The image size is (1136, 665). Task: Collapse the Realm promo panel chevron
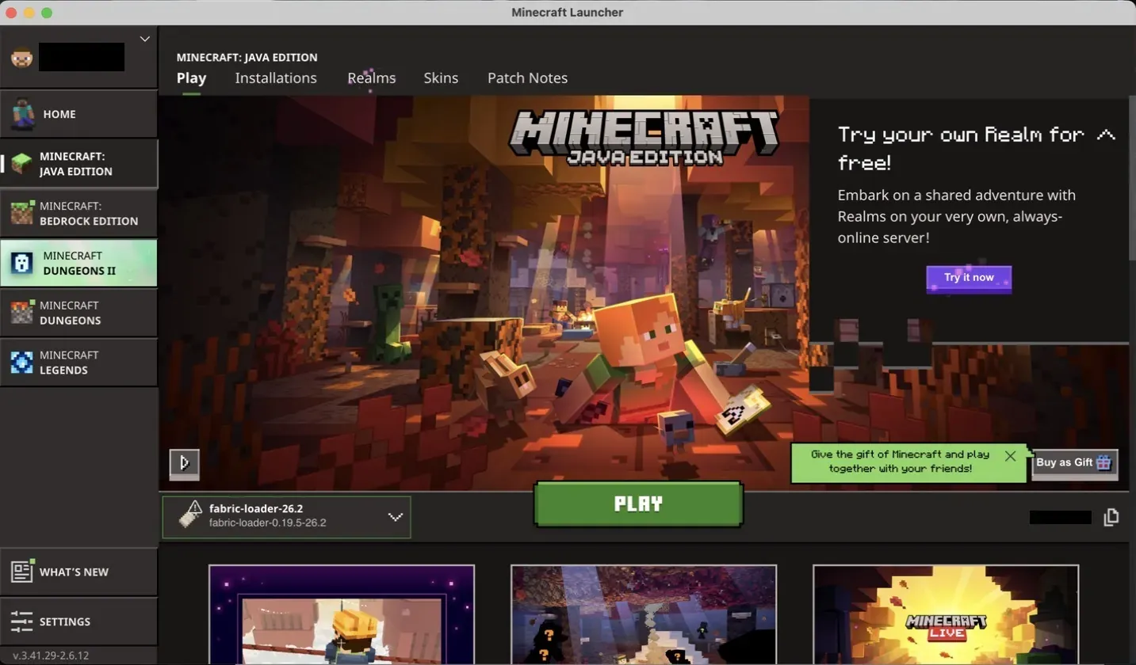pos(1106,135)
